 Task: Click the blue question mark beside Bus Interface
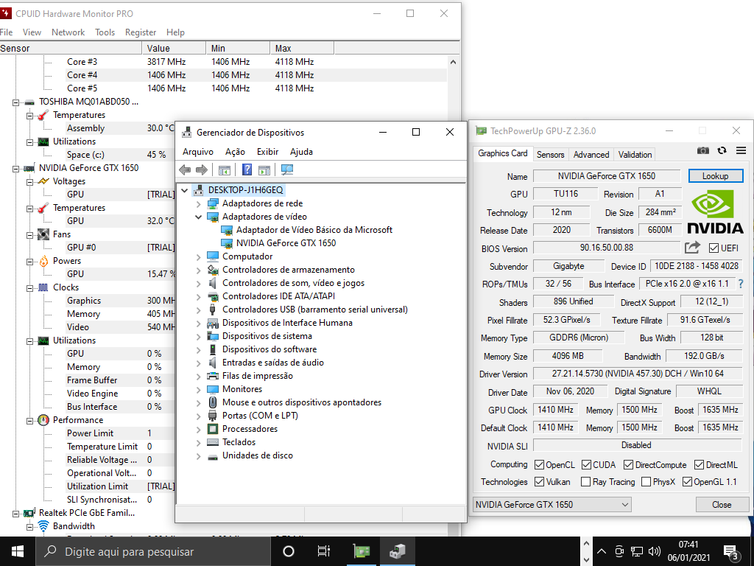pyautogui.click(x=741, y=284)
